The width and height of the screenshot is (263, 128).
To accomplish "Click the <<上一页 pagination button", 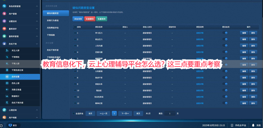I will pyautogui.click(x=104, y=113).
